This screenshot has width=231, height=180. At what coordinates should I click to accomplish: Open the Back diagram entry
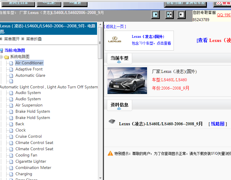click(x=20, y=124)
